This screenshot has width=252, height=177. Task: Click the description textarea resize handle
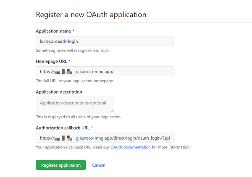[x=112, y=110]
